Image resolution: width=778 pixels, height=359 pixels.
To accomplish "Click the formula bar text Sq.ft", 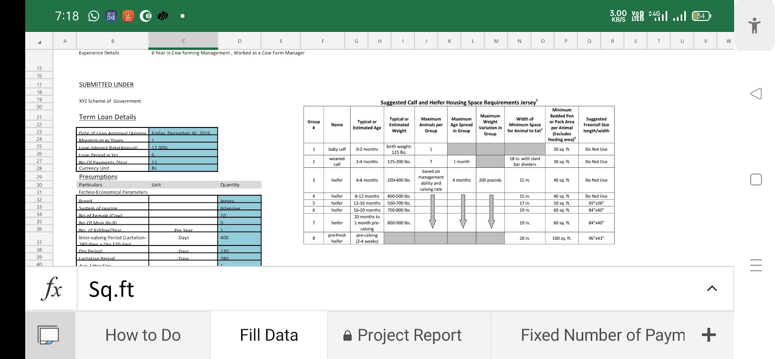I will pyautogui.click(x=111, y=289).
